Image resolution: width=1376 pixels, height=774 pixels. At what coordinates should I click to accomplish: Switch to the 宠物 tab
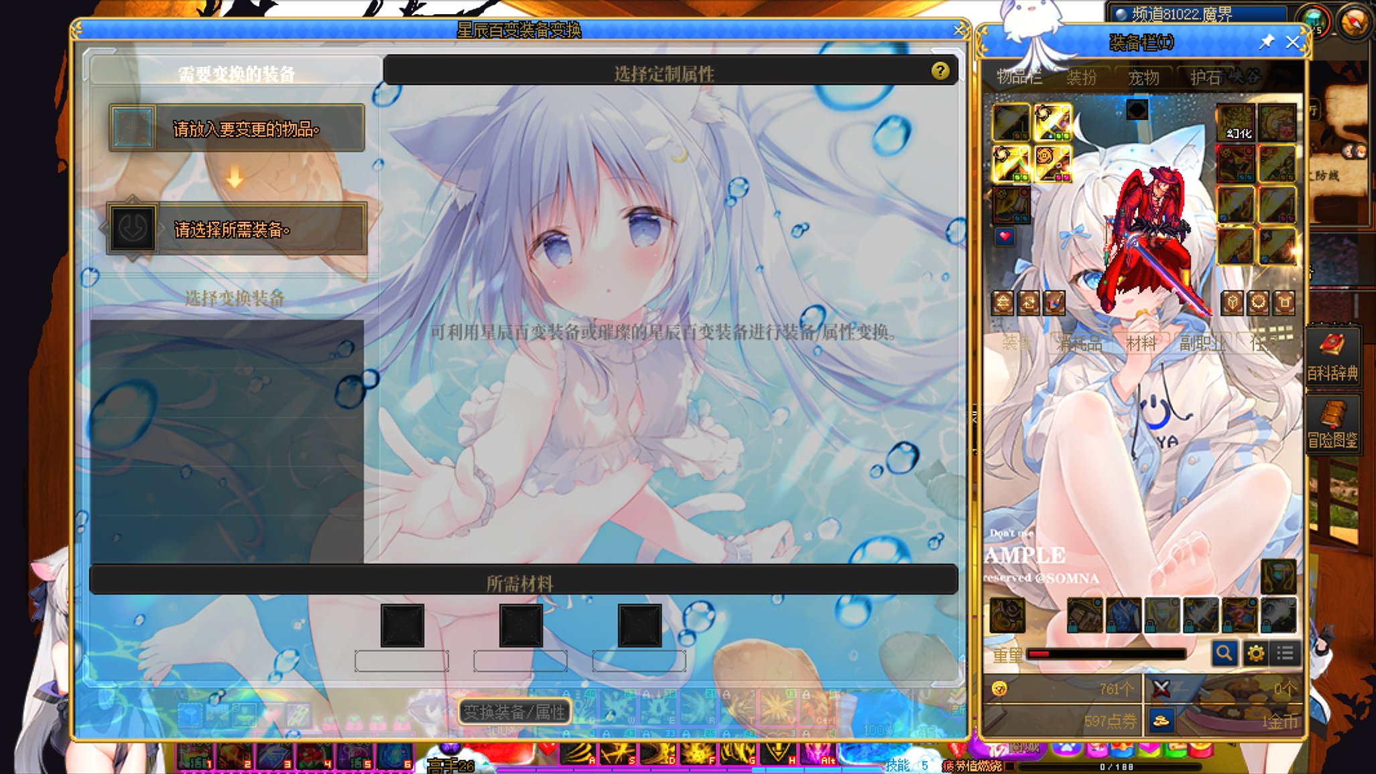1143,78
